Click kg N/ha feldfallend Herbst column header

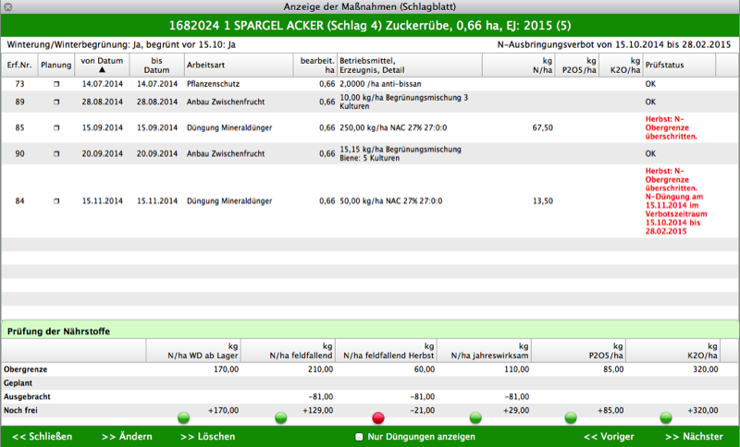(x=386, y=351)
